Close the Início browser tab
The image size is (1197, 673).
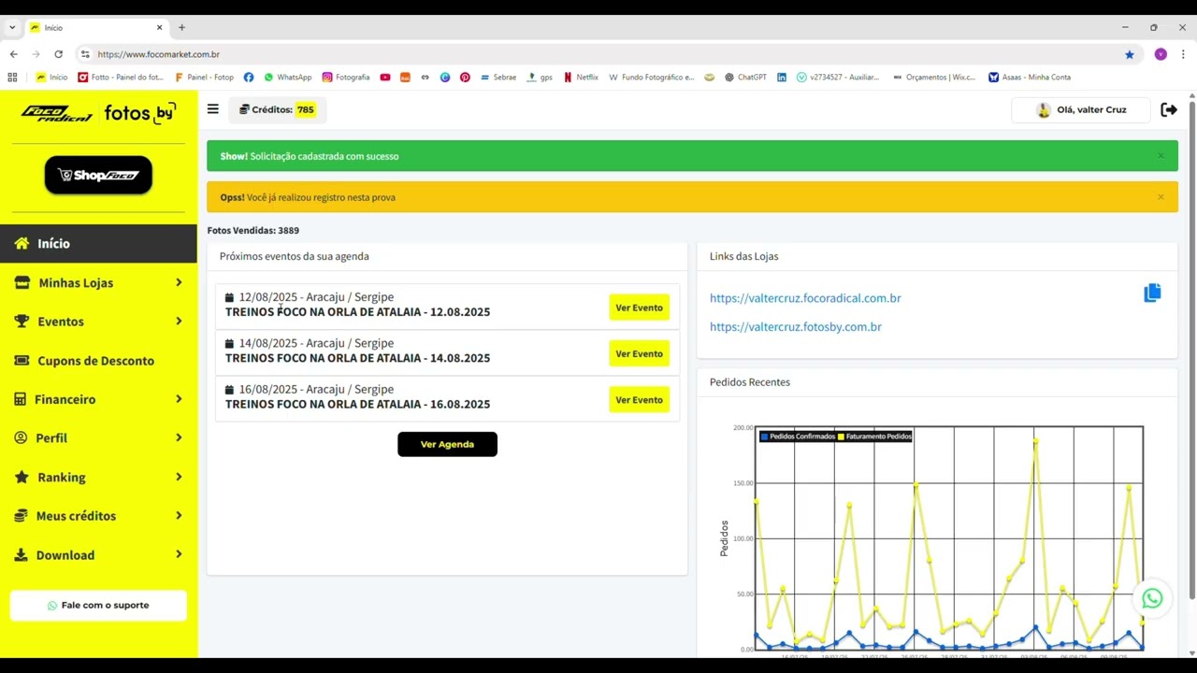coord(159,27)
